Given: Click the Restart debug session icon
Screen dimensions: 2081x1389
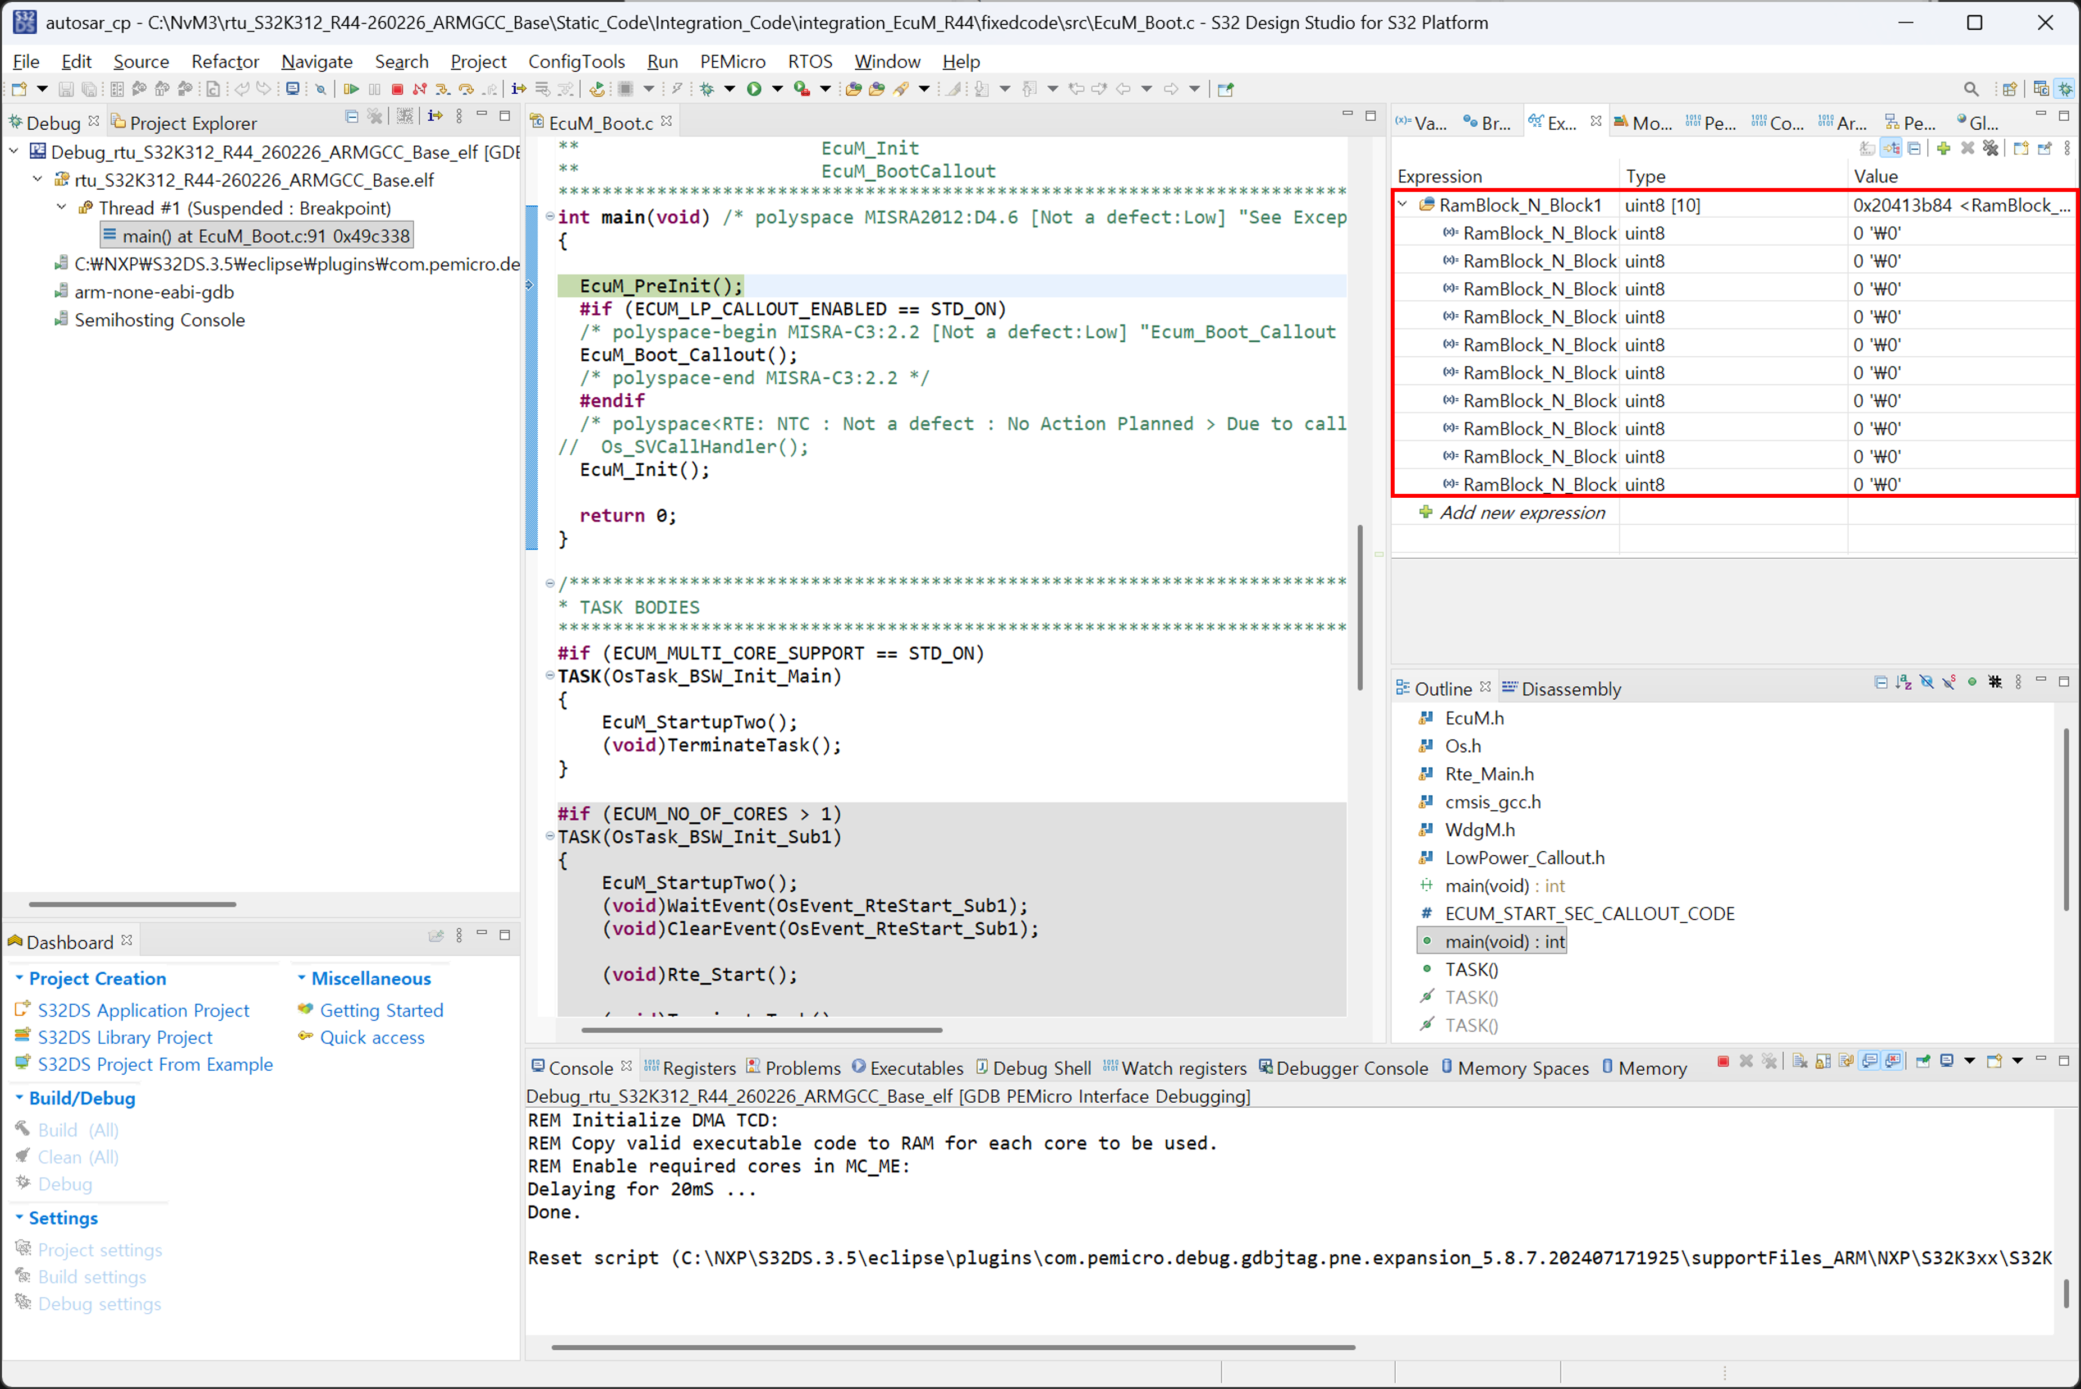Looking at the screenshot, I should 597,89.
